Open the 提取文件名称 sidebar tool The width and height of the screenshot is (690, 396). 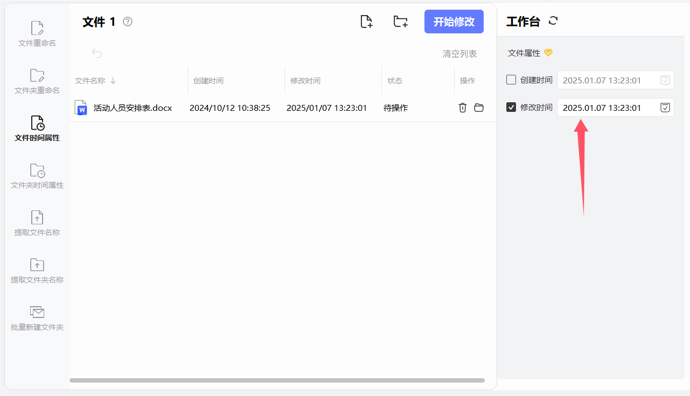click(37, 223)
